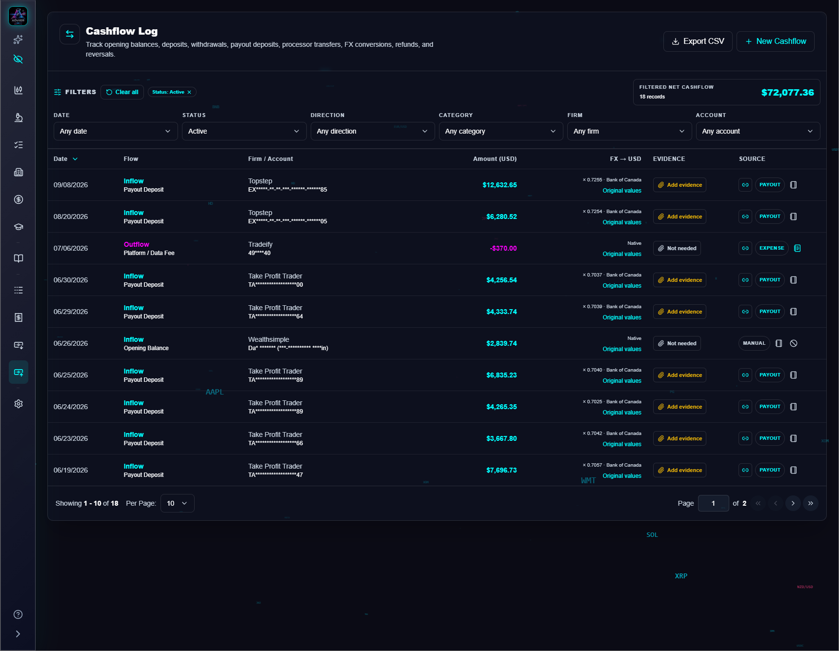Image resolution: width=839 pixels, height=651 pixels.
Task: Open the checklist tasks sidebar icon
Action: point(18,145)
